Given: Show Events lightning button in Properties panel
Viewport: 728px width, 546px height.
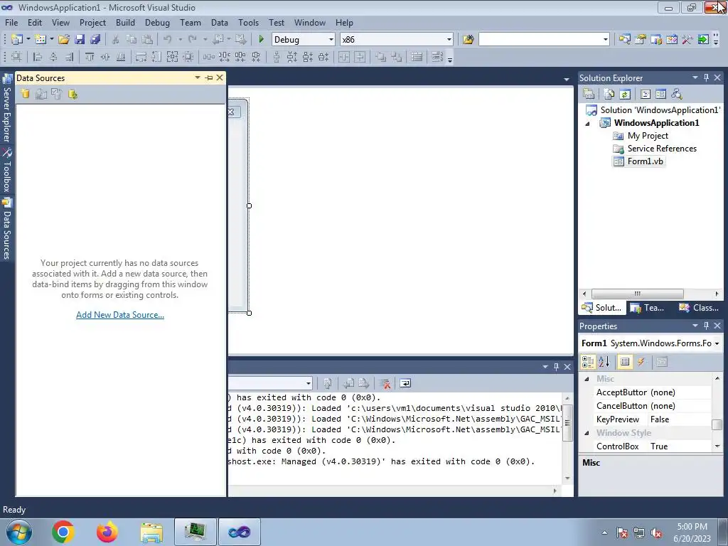Looking at the screenshot, I should 641,362.
